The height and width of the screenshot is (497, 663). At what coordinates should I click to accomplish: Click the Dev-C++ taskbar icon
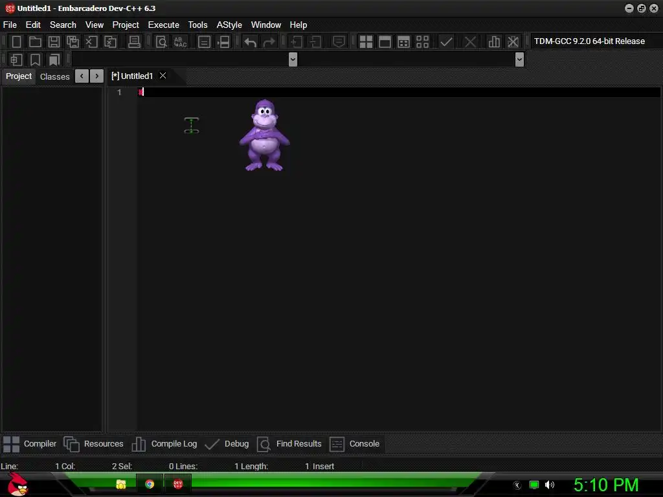(177, 484)
